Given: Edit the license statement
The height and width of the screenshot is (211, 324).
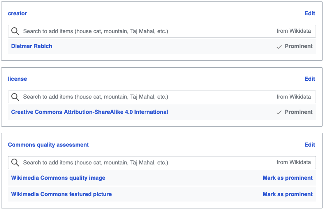Looking at the screenshot, I should click(x=309, y=79).
